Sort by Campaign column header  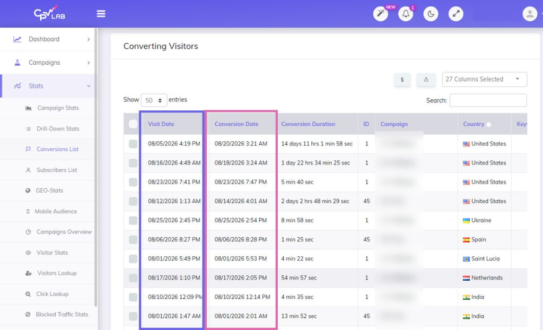coord(394,124)
